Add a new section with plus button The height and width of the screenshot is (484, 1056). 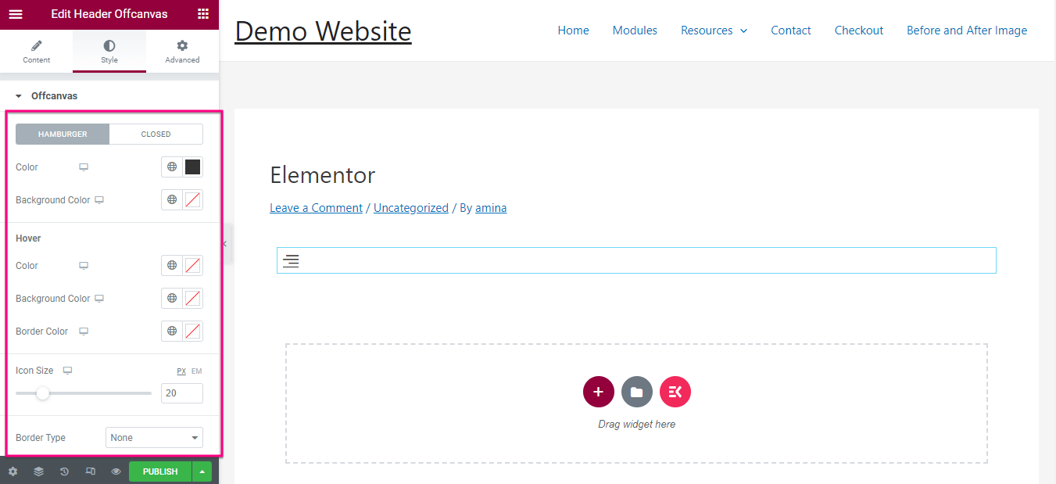(599, 392)
